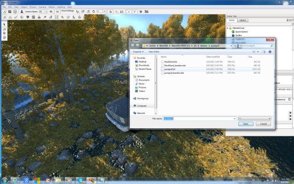Open the address path dropdown in Open dialog
294x184 pixels.
(x=231, y=46)
